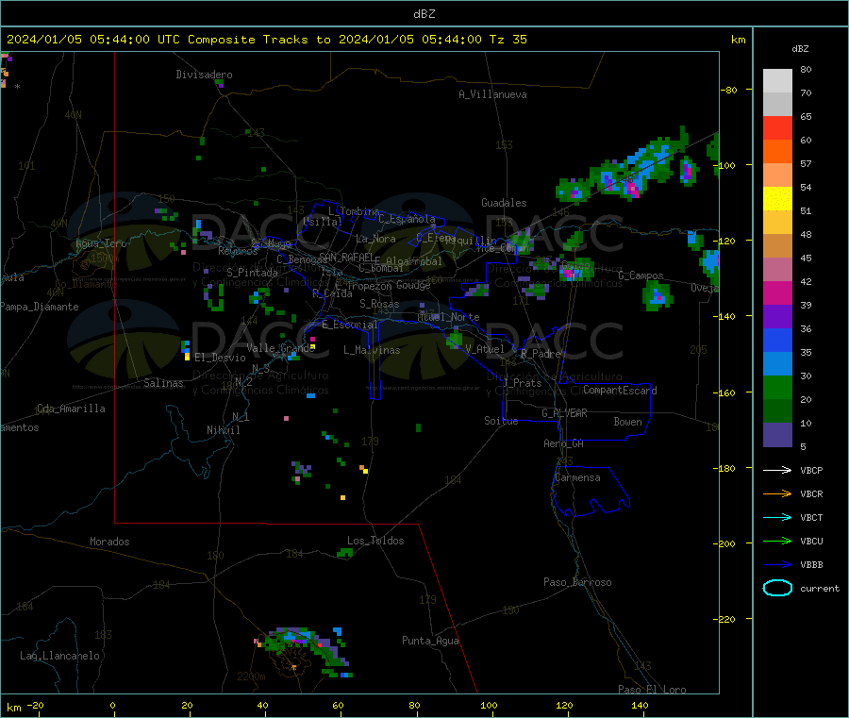
Task: Click the Morados location label
Action: pyautogui.click(x=109, y=542)
